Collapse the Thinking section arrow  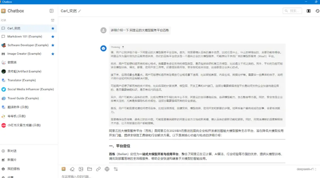123,47
